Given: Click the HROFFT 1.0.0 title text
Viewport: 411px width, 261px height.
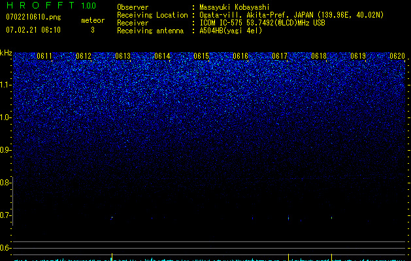Looking at the screenshot, I should pos(51,5).
